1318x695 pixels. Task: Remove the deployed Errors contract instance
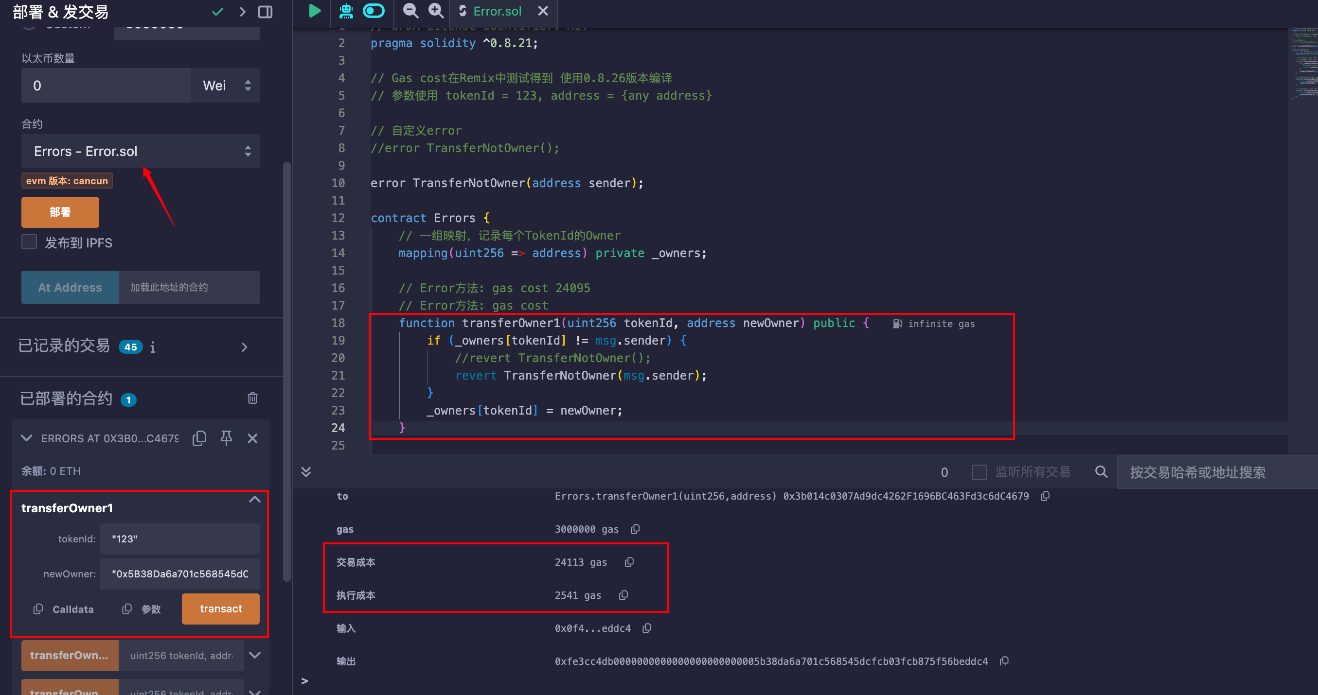(252, 438)
